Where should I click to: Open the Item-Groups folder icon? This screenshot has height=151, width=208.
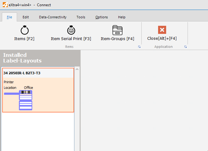pos(117,30)
